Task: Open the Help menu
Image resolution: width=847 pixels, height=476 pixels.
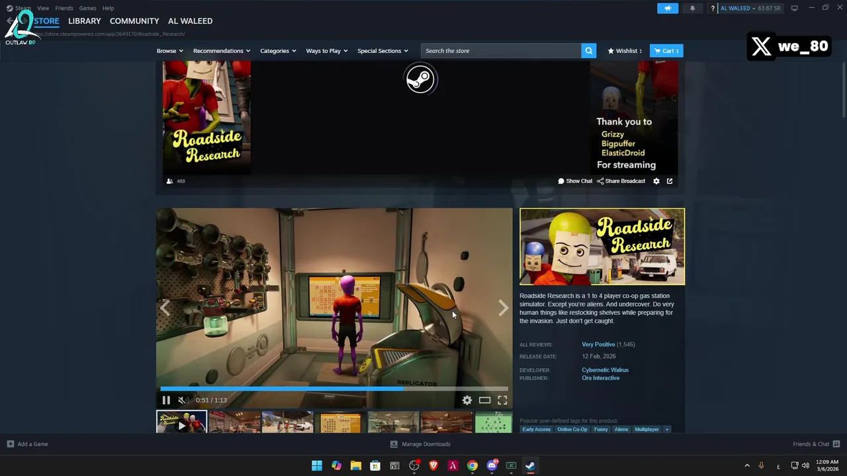Action: pyautogui.click(x=108, y=8)
